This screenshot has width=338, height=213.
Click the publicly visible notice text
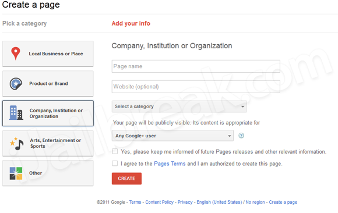(x=186, y=123)
